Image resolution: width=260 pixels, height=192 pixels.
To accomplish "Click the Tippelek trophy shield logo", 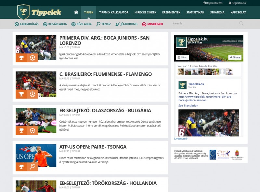I will click(x=23, y=12).
